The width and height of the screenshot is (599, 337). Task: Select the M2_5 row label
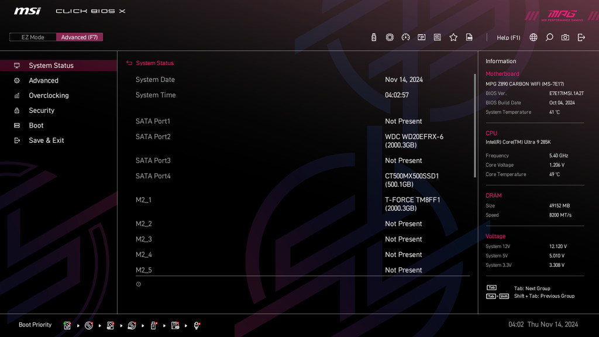(143, 270)
